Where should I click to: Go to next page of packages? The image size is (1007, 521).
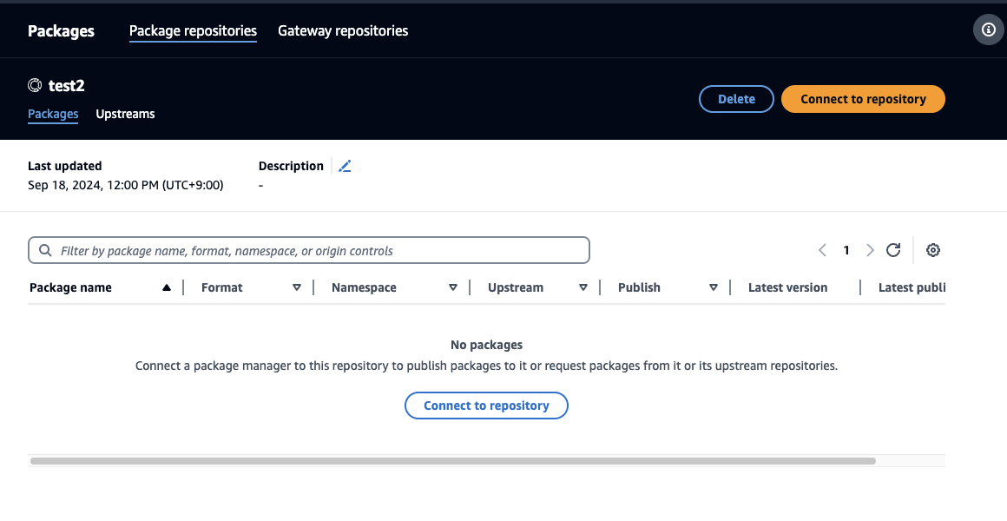(870, 250)
